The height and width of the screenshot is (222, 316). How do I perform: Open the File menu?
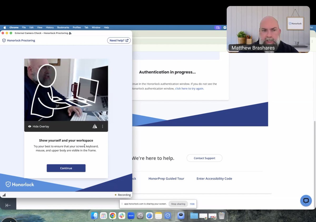tap(24, 27)
